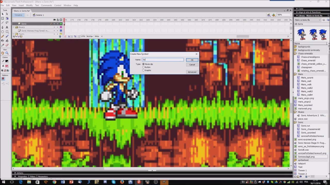This screenshot has width=330, height=185.
Task: Click the show/hide all layers eye icon
Action: (54, 20)
